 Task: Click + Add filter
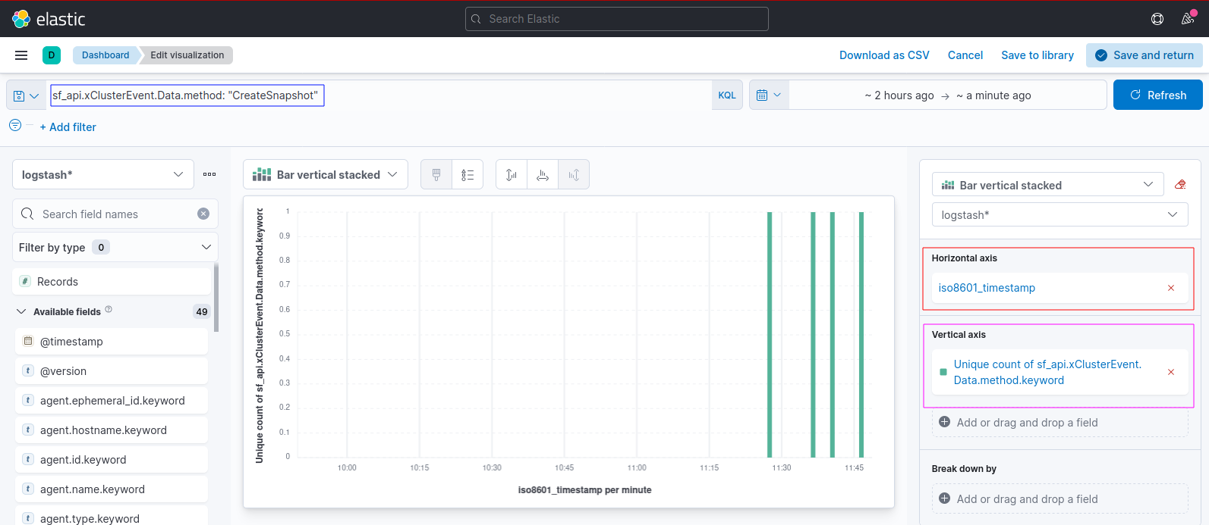[x=68, y=127]
